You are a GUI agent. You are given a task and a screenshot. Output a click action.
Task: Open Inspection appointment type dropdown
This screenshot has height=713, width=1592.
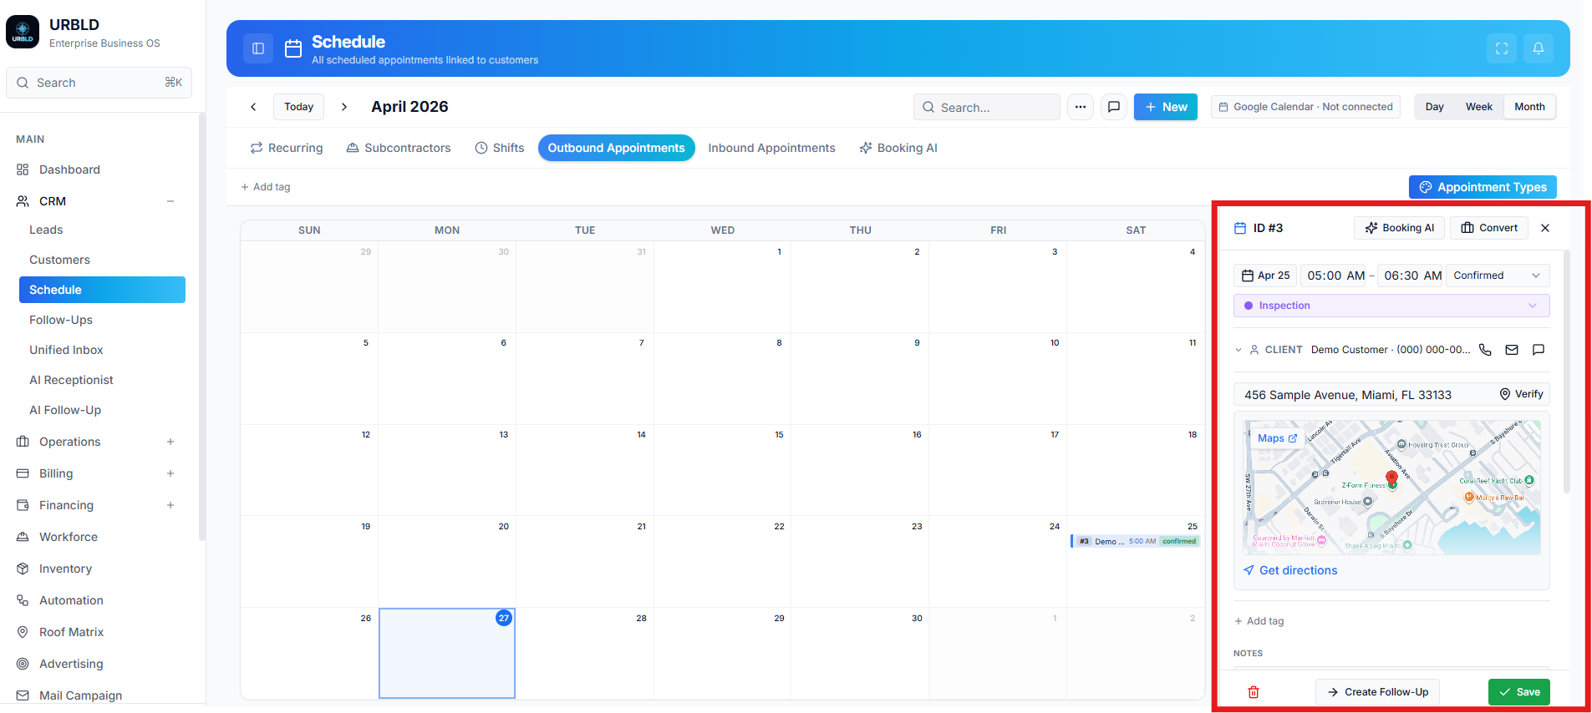pos(1391,306)
